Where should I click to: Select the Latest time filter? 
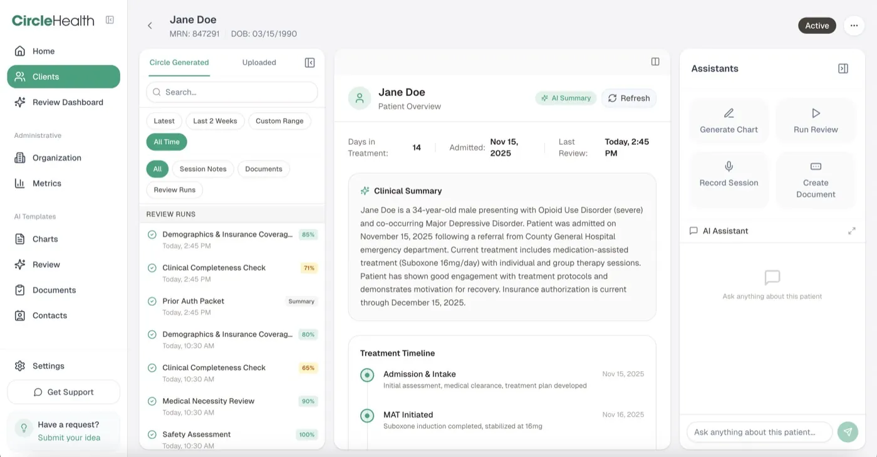164,121
